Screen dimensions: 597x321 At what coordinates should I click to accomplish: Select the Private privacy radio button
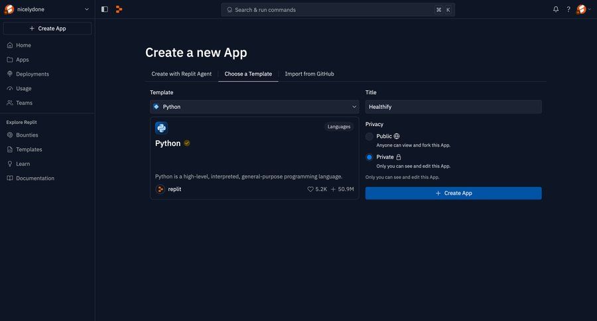[369, 157]
